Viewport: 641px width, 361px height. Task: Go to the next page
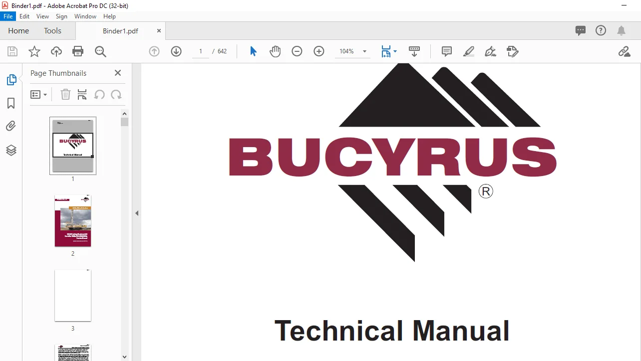176,51
